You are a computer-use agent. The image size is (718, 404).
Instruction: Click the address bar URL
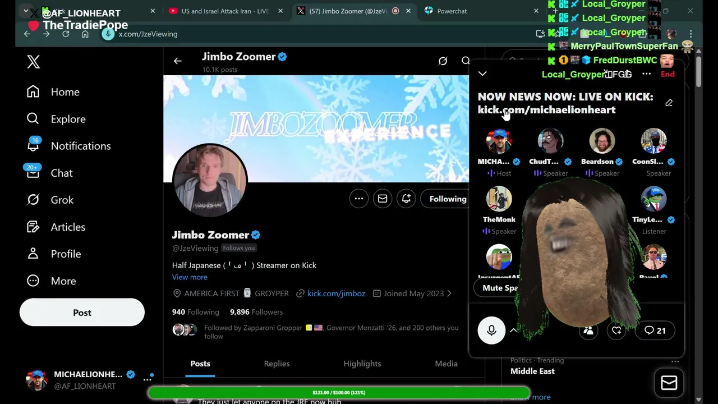(x=148, y=34)
